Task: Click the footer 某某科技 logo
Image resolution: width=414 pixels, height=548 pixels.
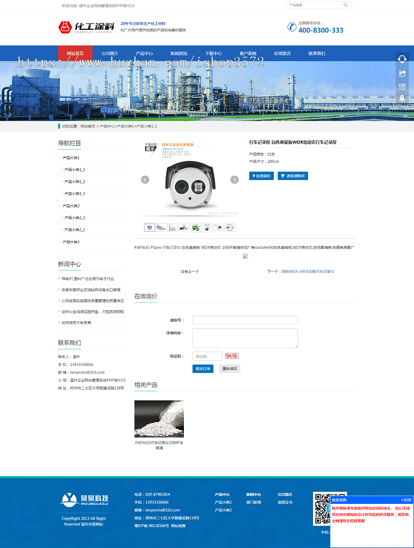Action: click(84, 500)
